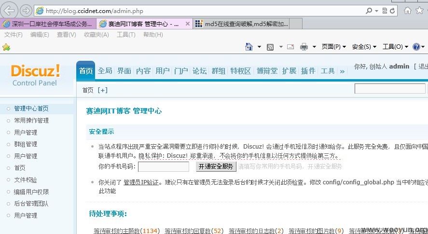Click the [+] next to breadcrumb 首页
Screen dimensions: 428x234
pyautogui.click(x=102, y=90)
